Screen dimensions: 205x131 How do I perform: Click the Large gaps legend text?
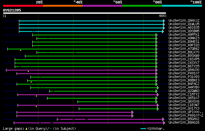14,128
